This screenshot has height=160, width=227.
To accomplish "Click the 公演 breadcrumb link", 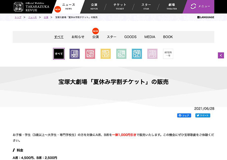I will click(x=46, y=17).
